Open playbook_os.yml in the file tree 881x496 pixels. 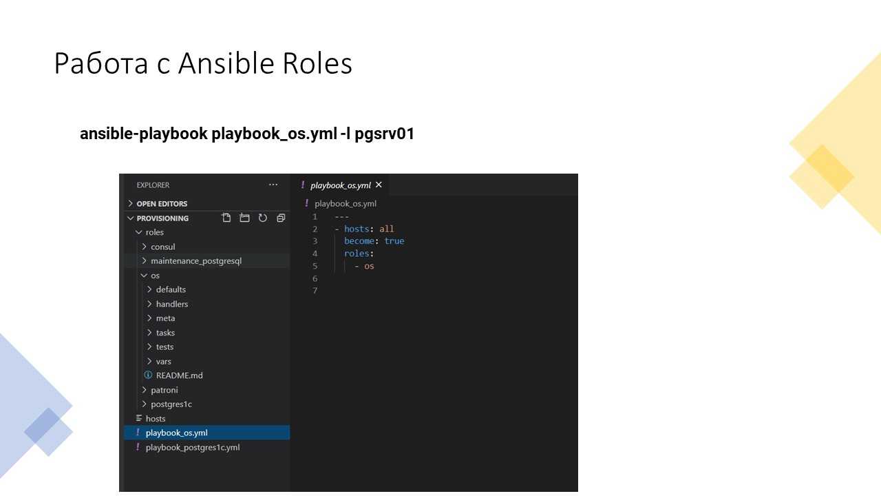176,433
